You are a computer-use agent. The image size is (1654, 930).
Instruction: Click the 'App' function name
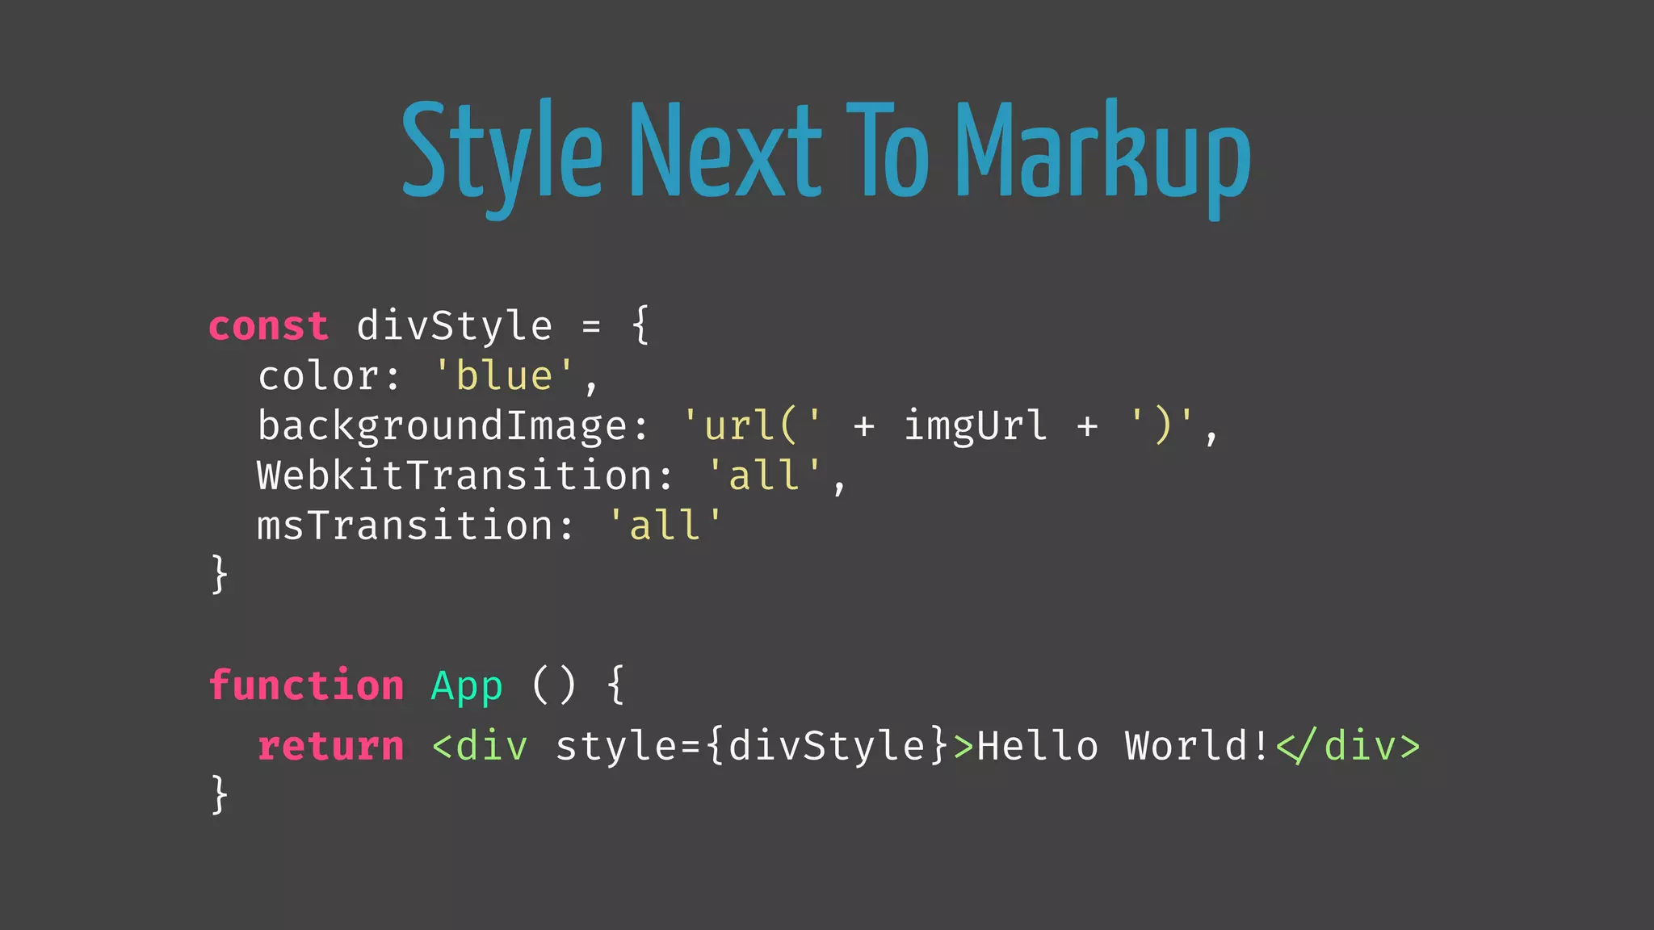[467, 688]
